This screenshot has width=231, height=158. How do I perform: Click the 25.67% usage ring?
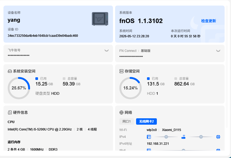[19, 88]
